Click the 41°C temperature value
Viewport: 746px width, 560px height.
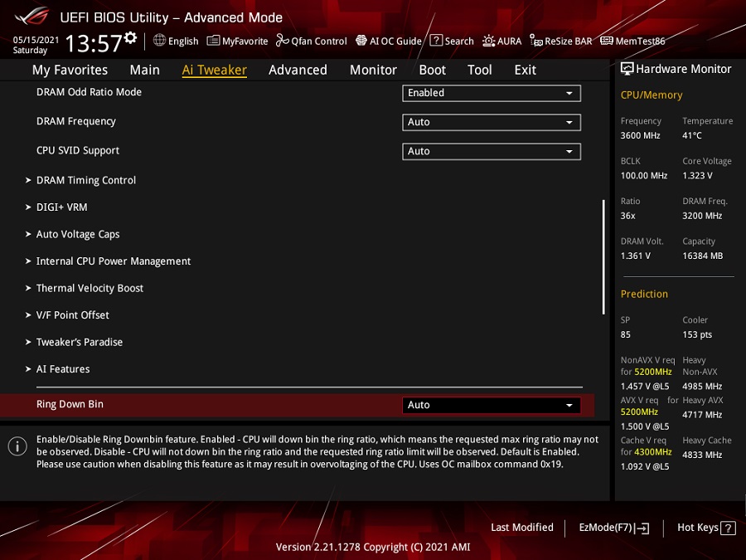692,136
